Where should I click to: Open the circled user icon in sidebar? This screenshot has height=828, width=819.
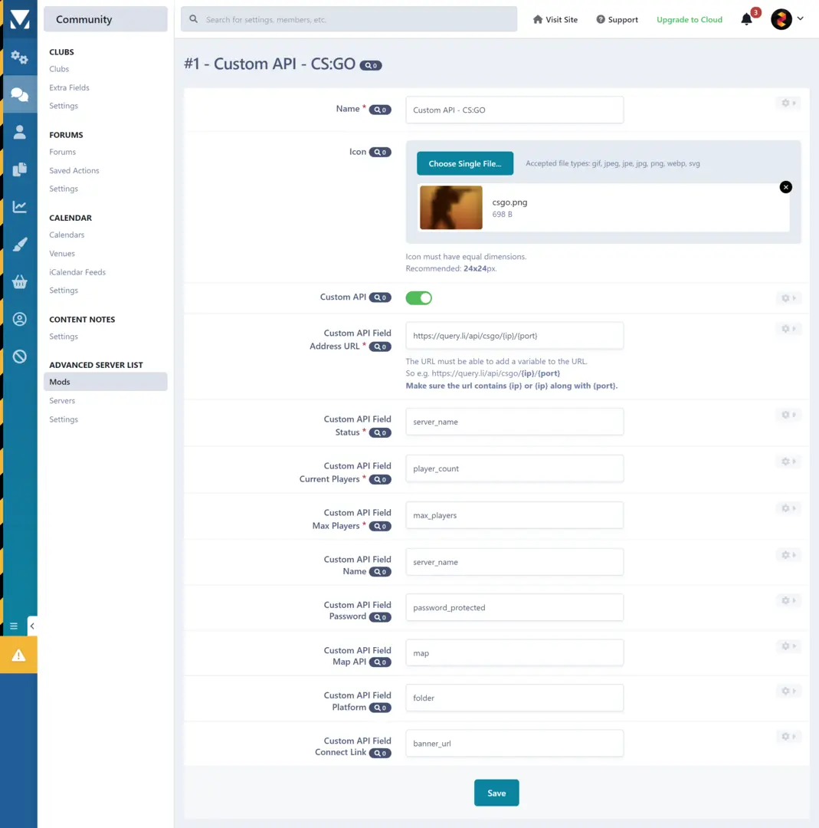(x=19, y=319)
